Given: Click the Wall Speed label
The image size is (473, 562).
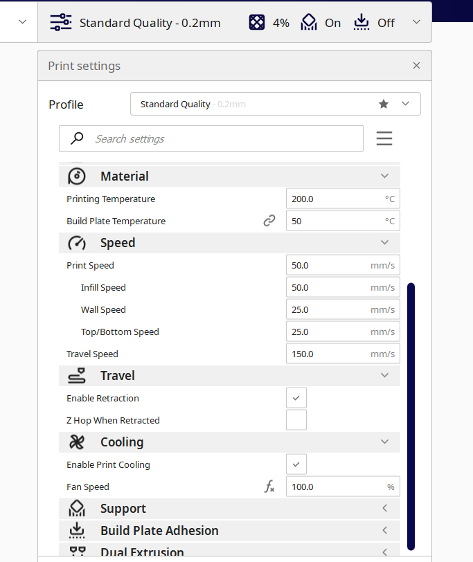Looking at the screenshot, I should pyautogui.click(x=103, y=309).
